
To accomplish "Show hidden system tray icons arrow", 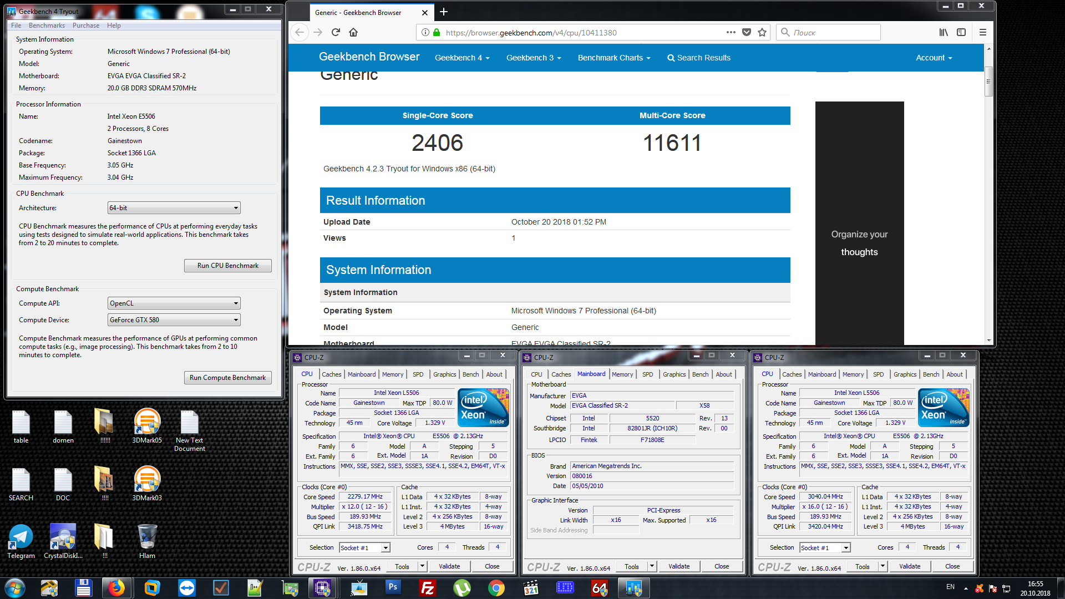I will (x=966, y=588).
